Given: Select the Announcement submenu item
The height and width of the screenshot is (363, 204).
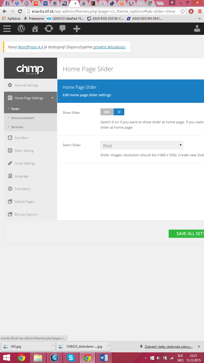Looking at the screenshot, I should pos(31,118).
